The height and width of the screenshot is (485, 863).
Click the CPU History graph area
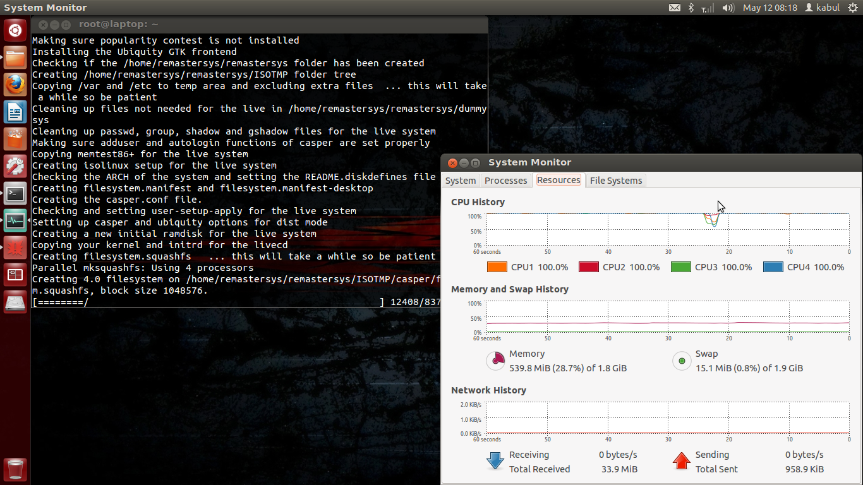pyautogui.click(x=668, y=230)
